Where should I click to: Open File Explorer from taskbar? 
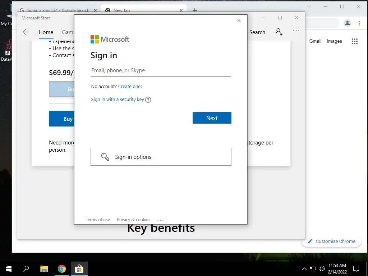pos(44,269)
